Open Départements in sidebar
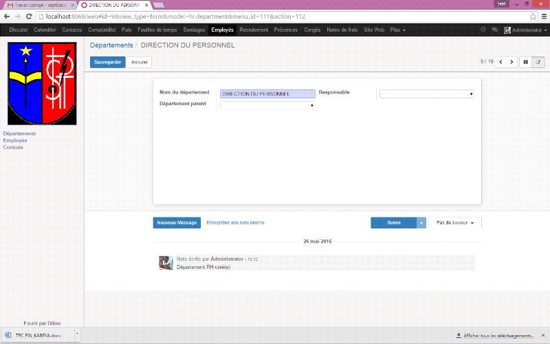 point(19,133)
